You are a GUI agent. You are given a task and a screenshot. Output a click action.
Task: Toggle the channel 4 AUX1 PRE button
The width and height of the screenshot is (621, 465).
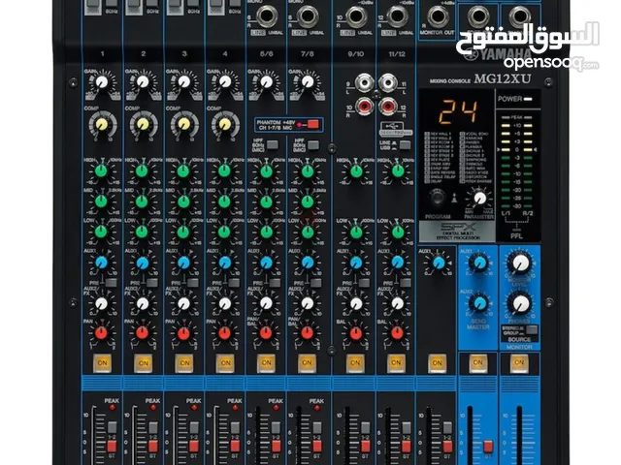(234, 283)
